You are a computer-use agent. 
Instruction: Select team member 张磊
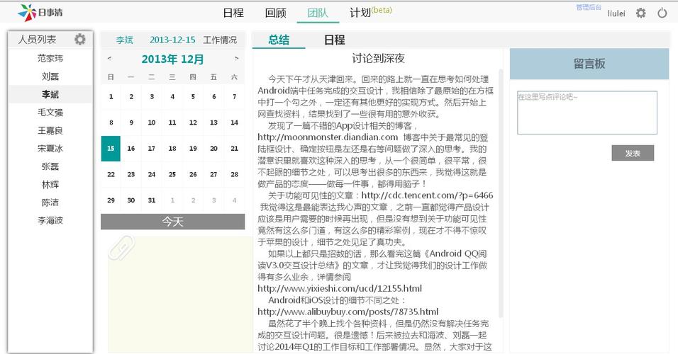[50, 166]
